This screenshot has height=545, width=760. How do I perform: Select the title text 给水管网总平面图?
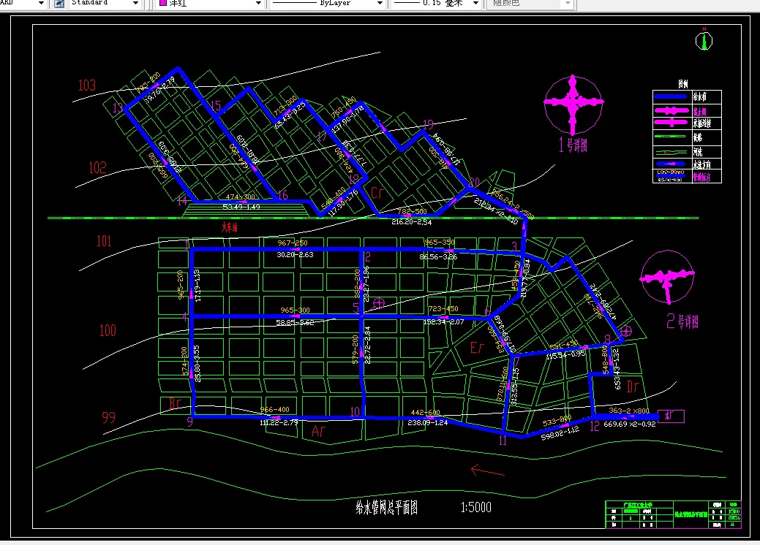(386, 507)
